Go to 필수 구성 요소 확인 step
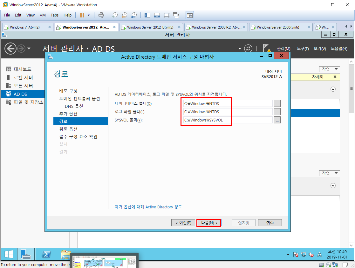Screen dimensions: 355x268 click(78, 136)
